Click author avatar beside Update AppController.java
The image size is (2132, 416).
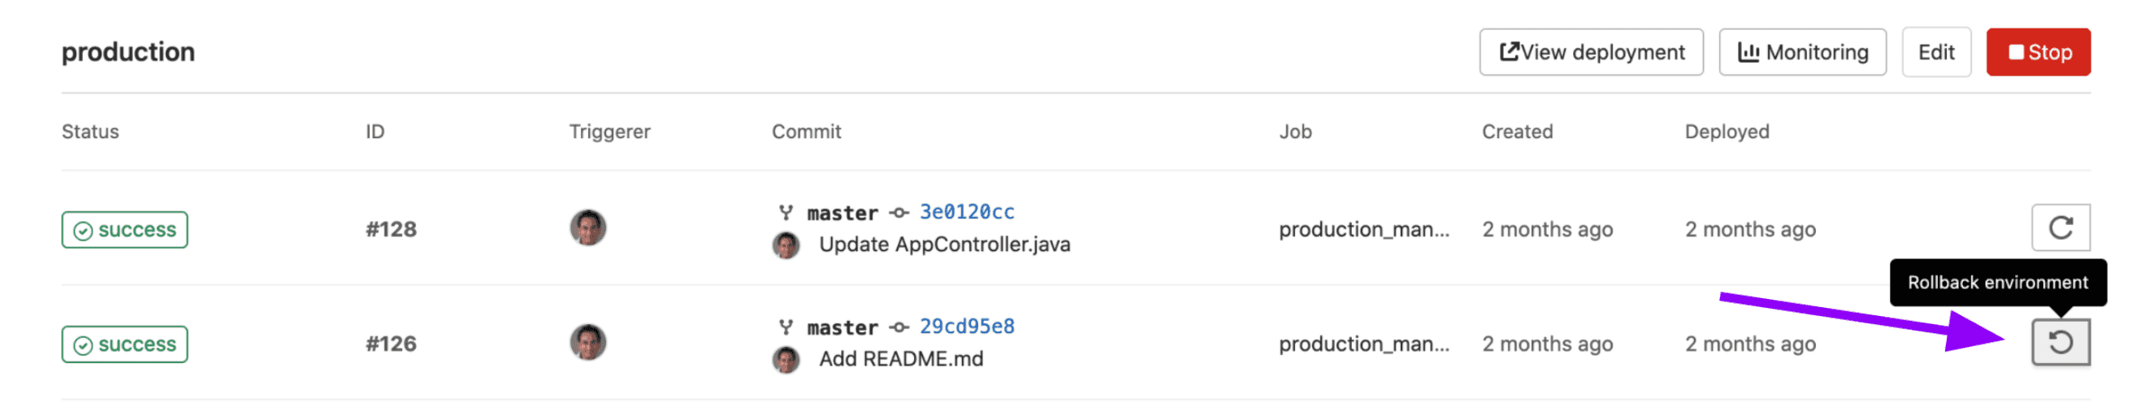click(x=786, y=245)
